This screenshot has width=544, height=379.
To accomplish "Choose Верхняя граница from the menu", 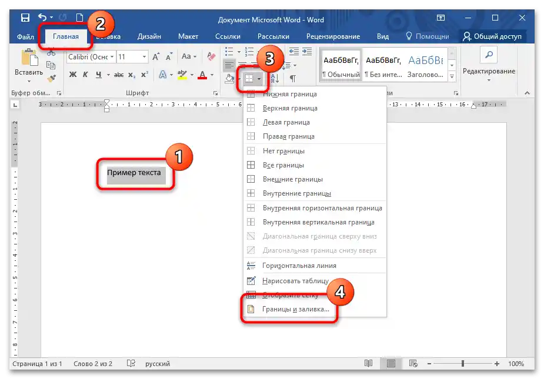I will (x=315, y=108).
